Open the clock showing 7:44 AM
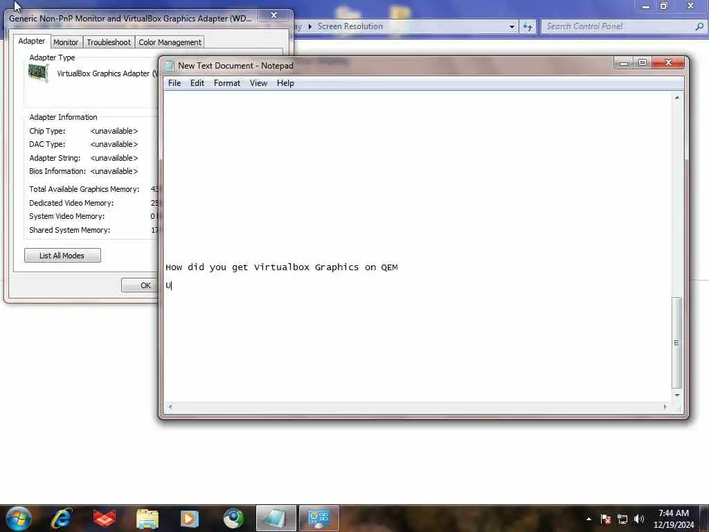Viewport: 709px width, 532px height. click(673, 519)
